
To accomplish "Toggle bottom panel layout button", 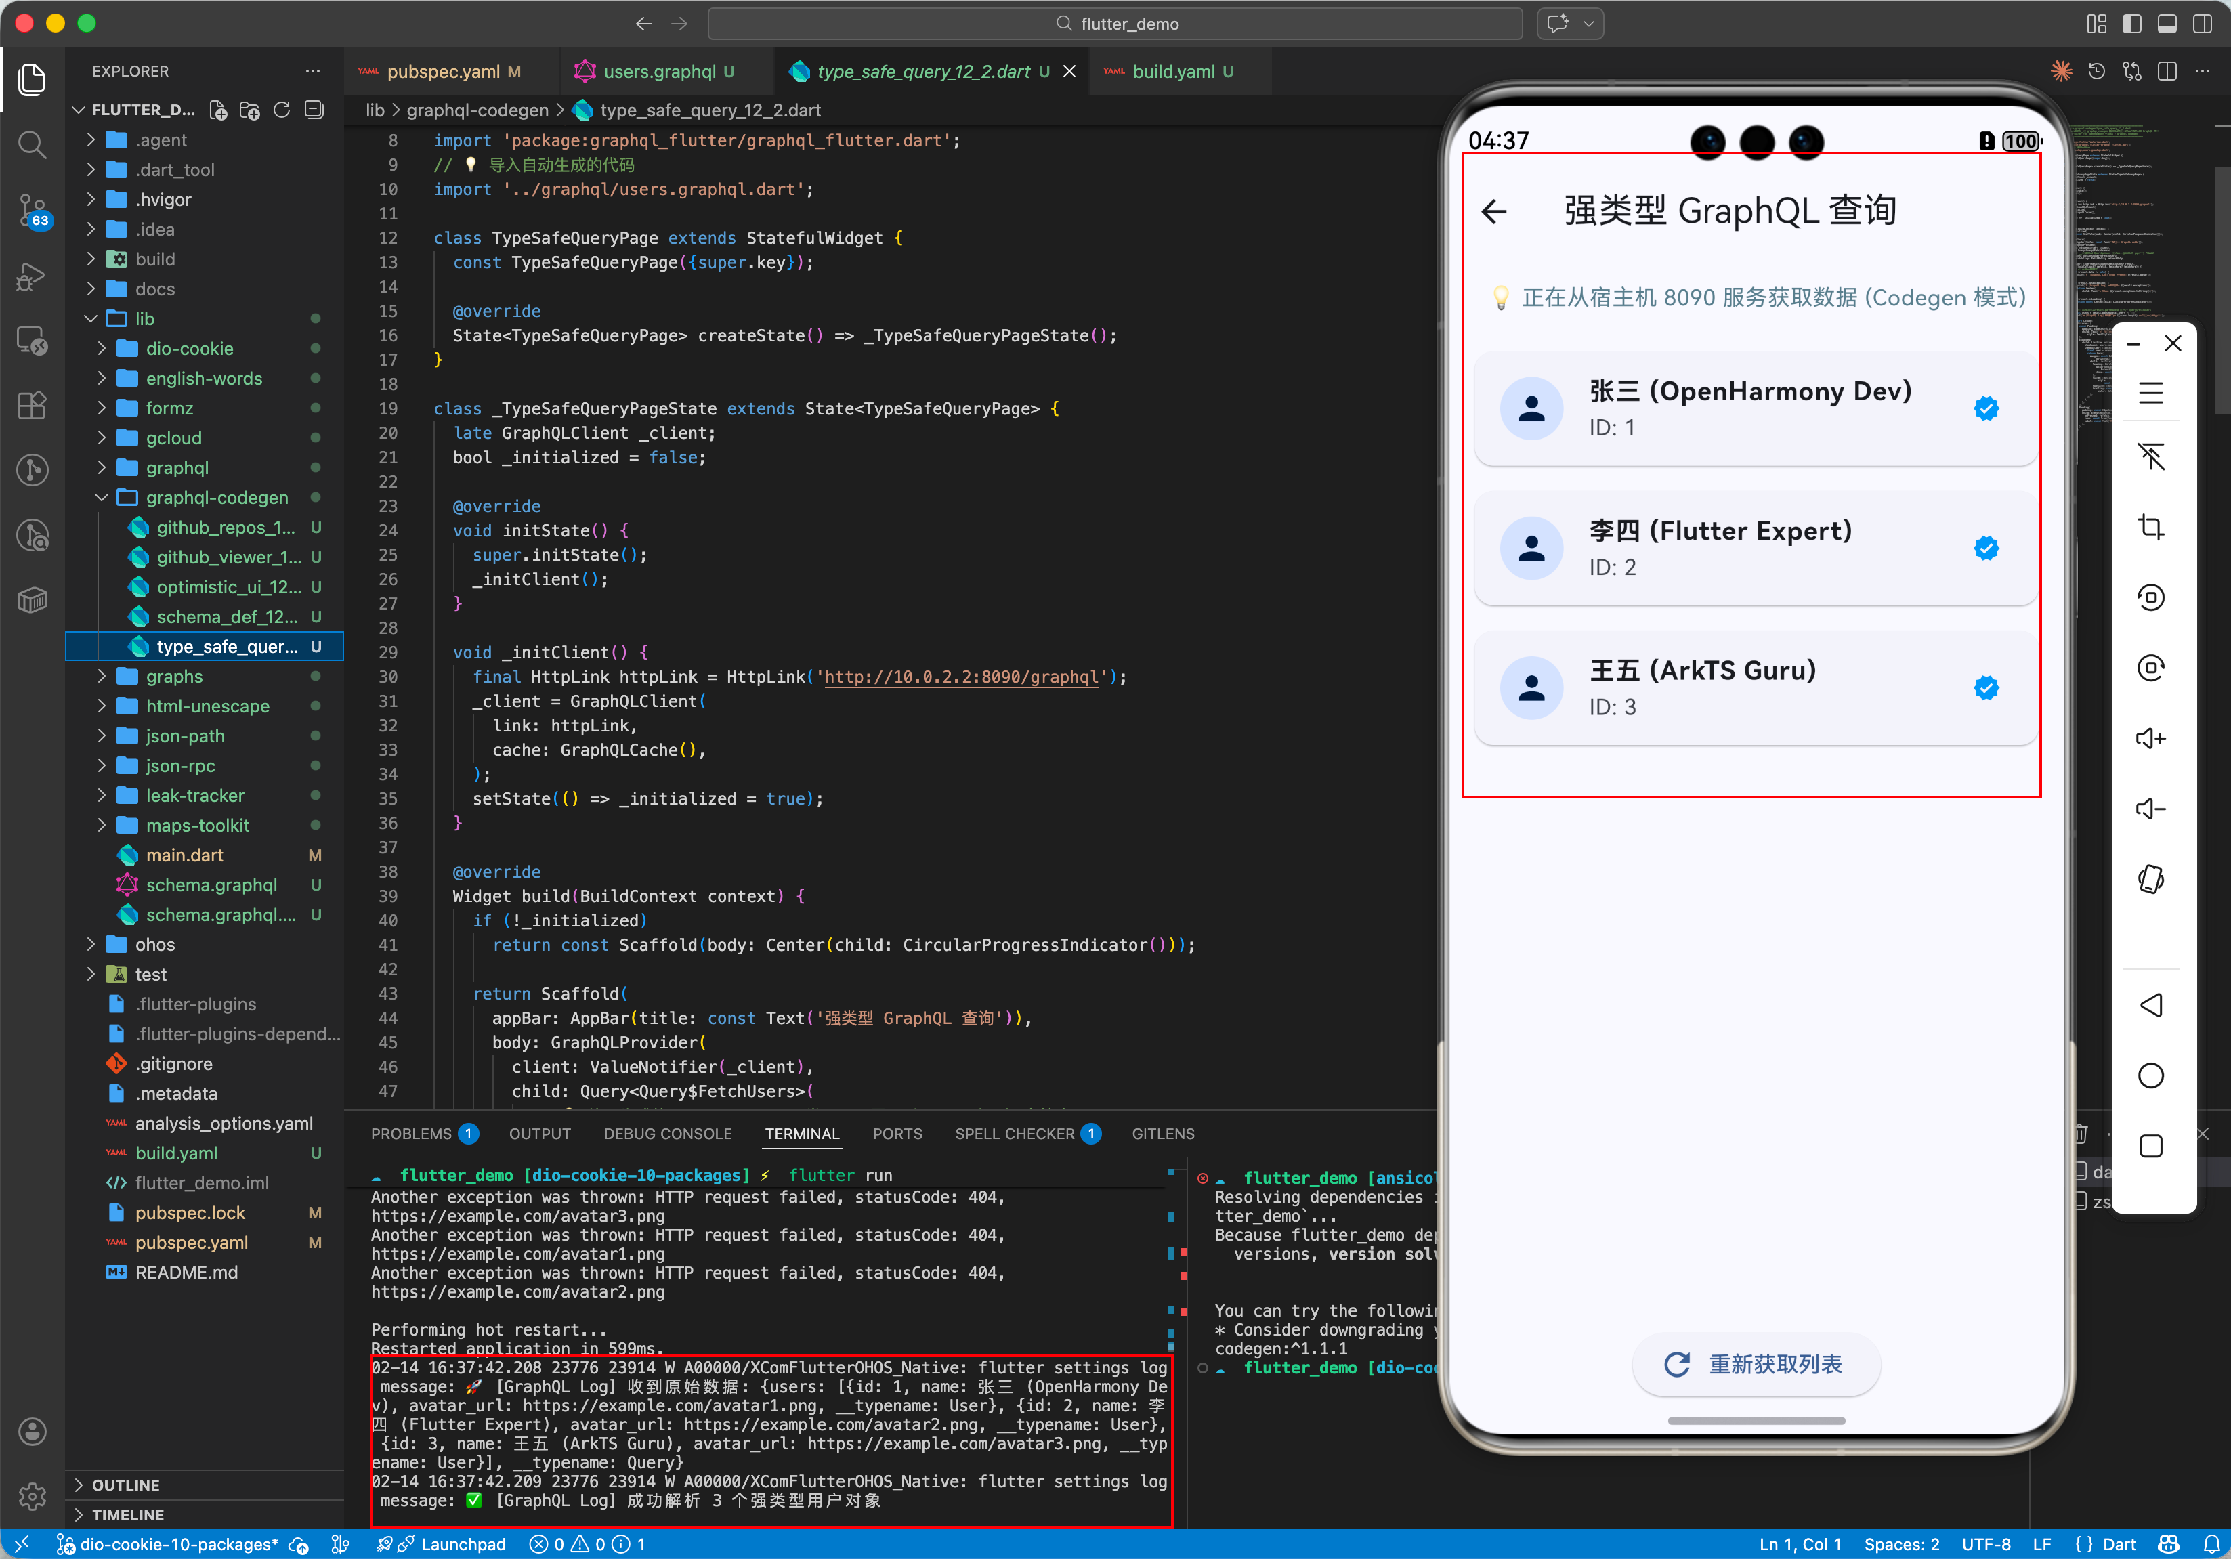I will coord(2167,23).
